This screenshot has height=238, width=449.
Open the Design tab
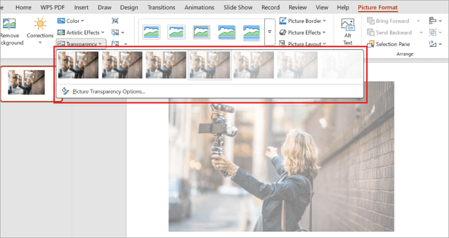click(129, 8)
